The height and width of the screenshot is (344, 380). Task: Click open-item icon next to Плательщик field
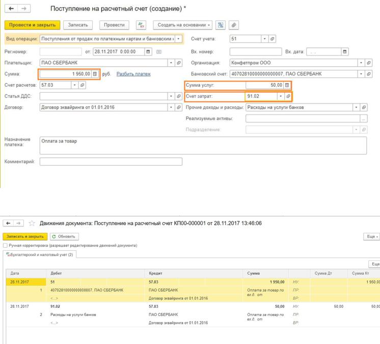[x=179, y=63]
